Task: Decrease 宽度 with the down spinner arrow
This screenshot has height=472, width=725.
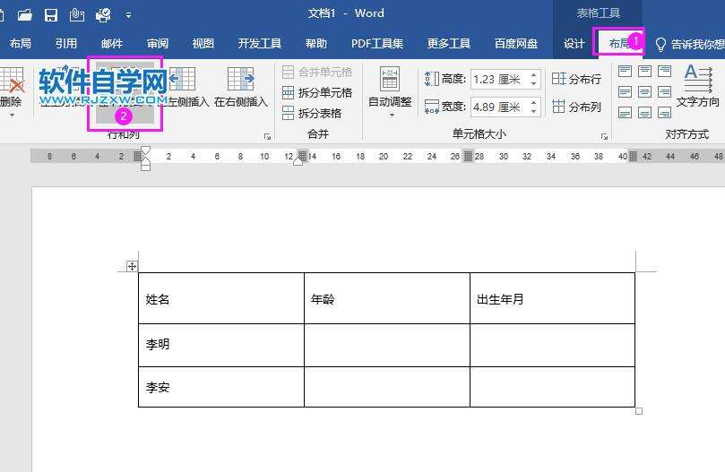Action: click(533, 112)
